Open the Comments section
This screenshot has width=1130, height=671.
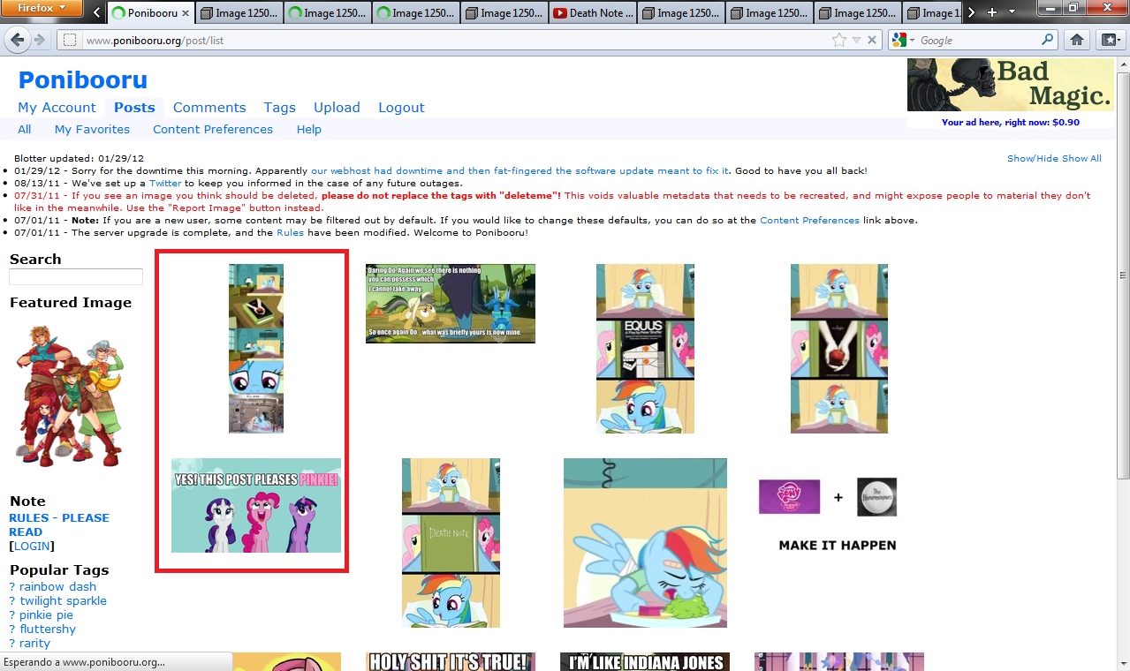[209, 107]
